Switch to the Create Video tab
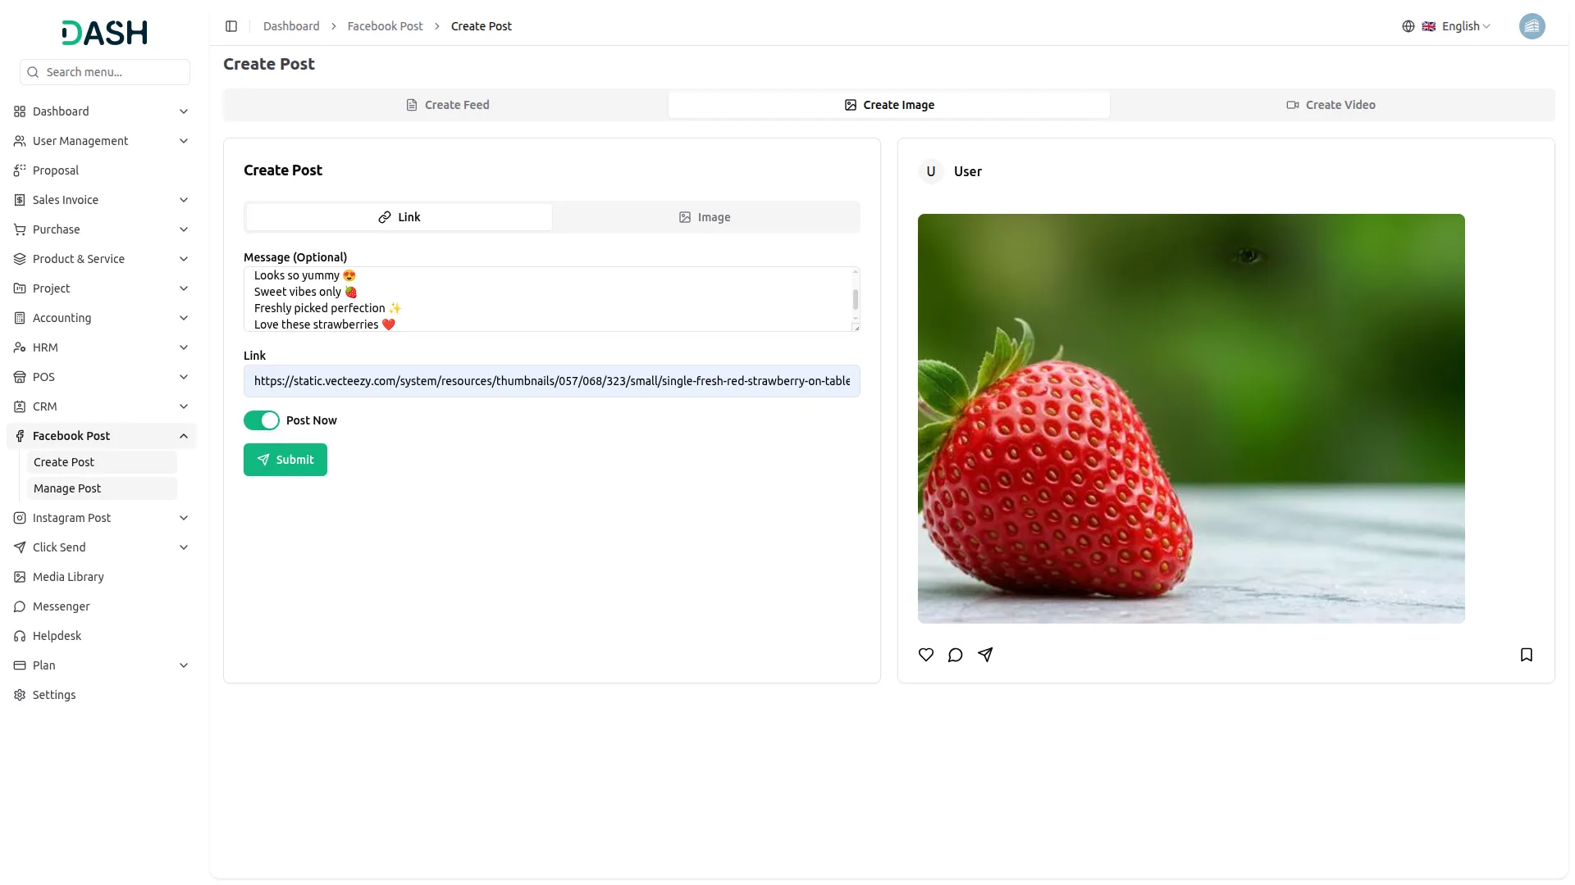 click(x=1331, y=105)
